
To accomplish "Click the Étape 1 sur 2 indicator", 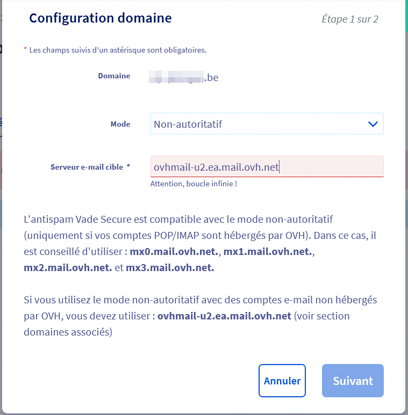I will [x=350, y=19].
